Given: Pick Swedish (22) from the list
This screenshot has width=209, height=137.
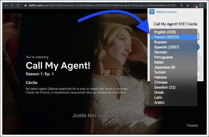Looking at the screenshot, I should (x=165, y=87).
